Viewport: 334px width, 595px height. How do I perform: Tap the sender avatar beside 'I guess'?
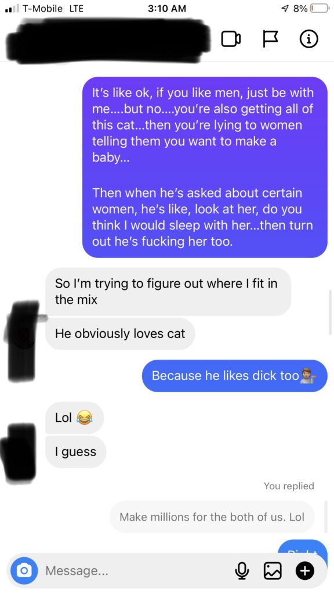[x=20, y=454]
